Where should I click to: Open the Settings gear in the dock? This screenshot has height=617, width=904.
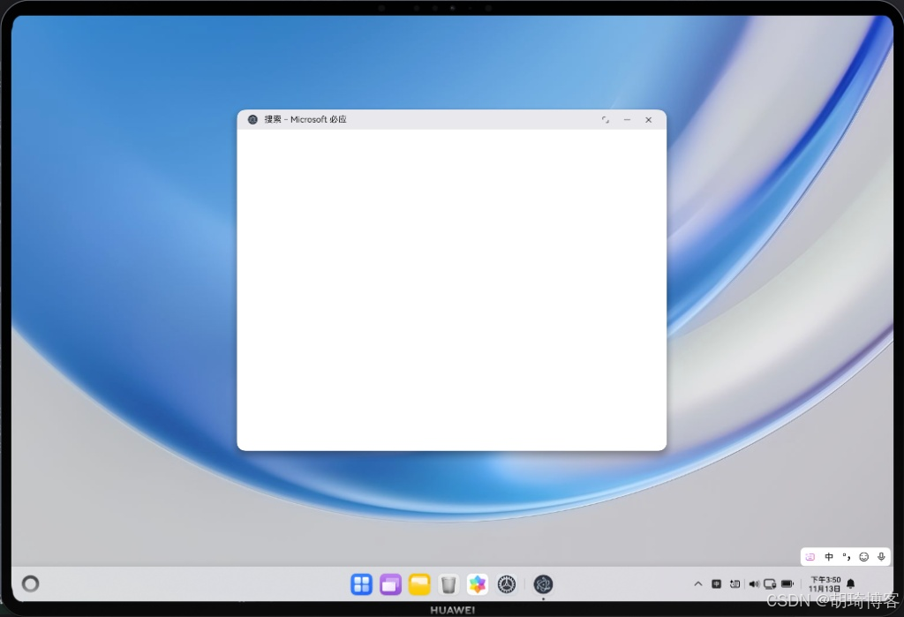(x=507, y=584)
